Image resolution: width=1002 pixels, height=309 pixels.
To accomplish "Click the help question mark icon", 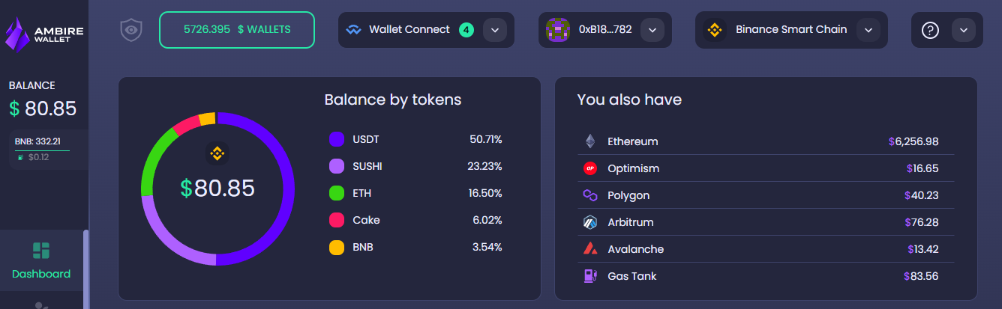I will click(930, 30).
